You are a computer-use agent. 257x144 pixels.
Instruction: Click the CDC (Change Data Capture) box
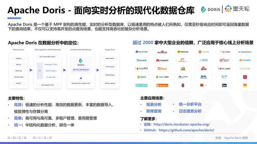click(48, 57)
